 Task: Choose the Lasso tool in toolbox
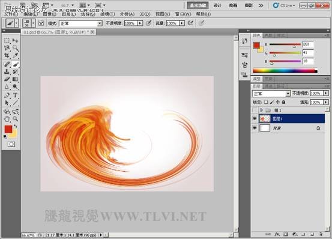click(7, 48)
